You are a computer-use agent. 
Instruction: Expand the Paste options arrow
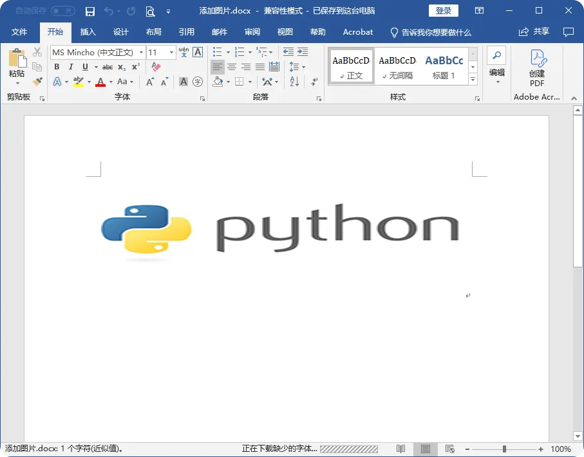(x=17, y=84)
